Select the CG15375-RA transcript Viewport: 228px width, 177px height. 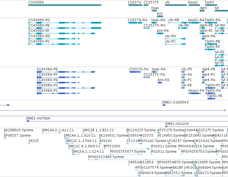[147, 28]
